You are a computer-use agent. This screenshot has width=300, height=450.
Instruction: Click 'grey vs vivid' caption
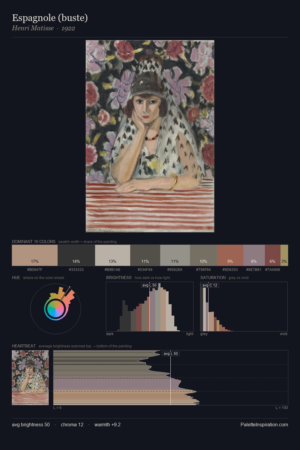[238, 278]
